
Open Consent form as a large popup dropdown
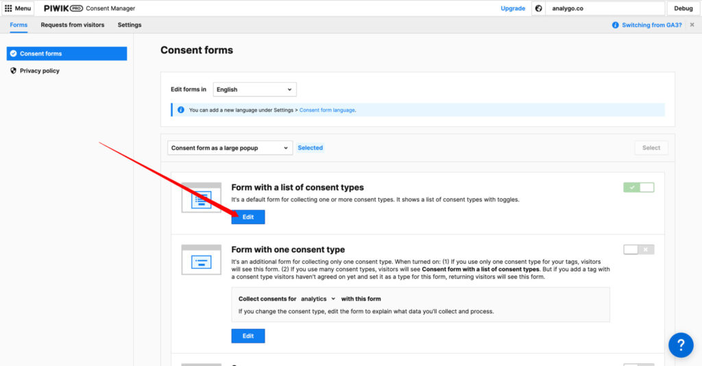230,147
